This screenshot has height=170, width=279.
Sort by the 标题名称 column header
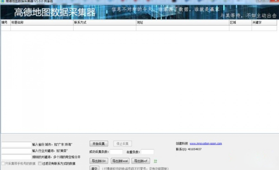pos(42,22)
